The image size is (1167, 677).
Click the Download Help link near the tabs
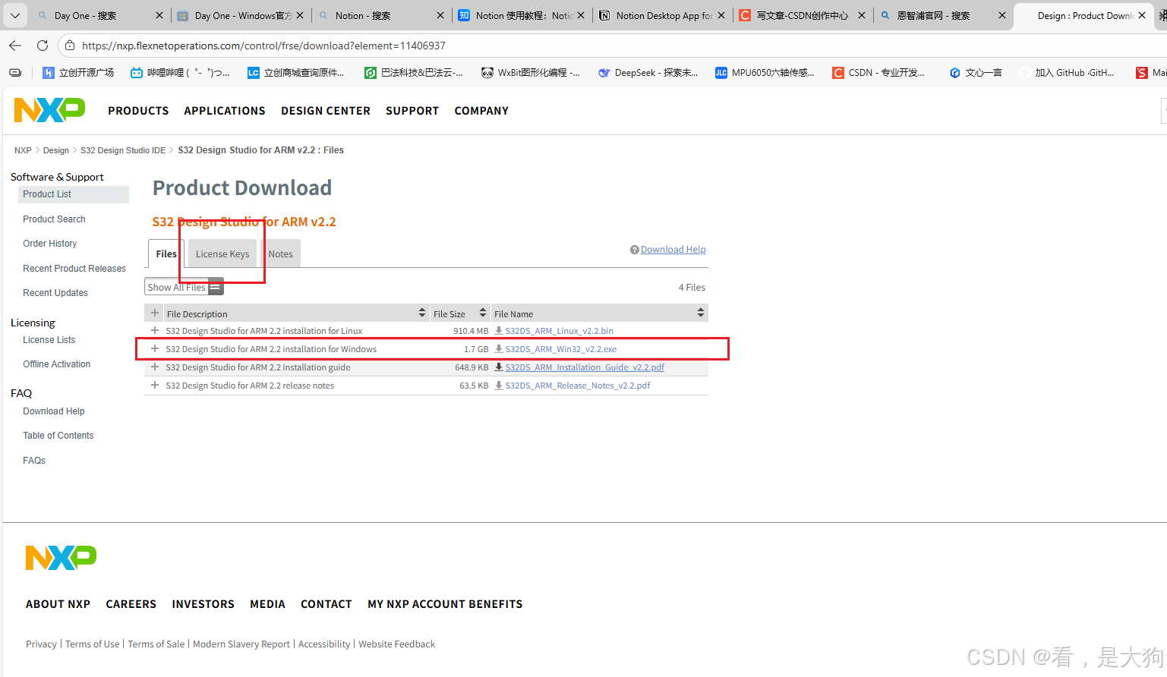(x=673, y=250)
